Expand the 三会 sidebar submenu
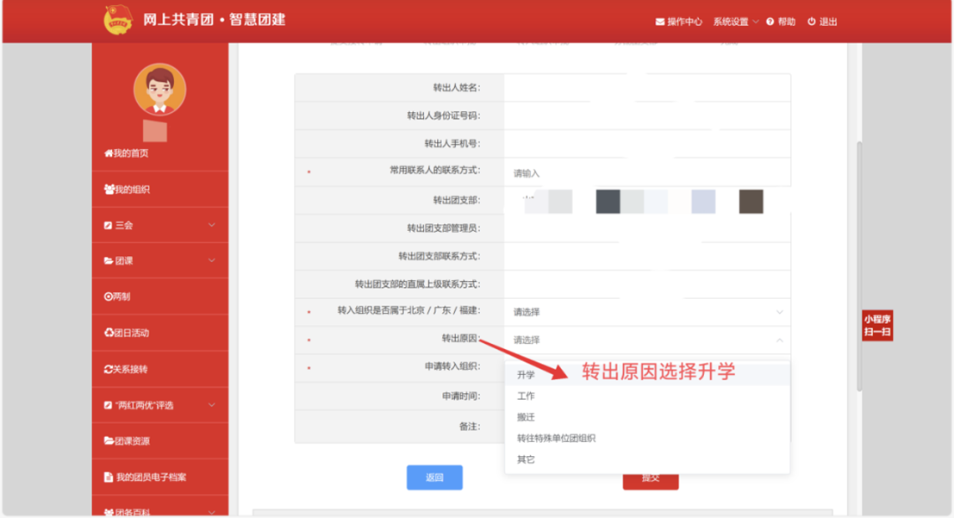The width and height of the screenshot is (954, 518). point(159,225)
